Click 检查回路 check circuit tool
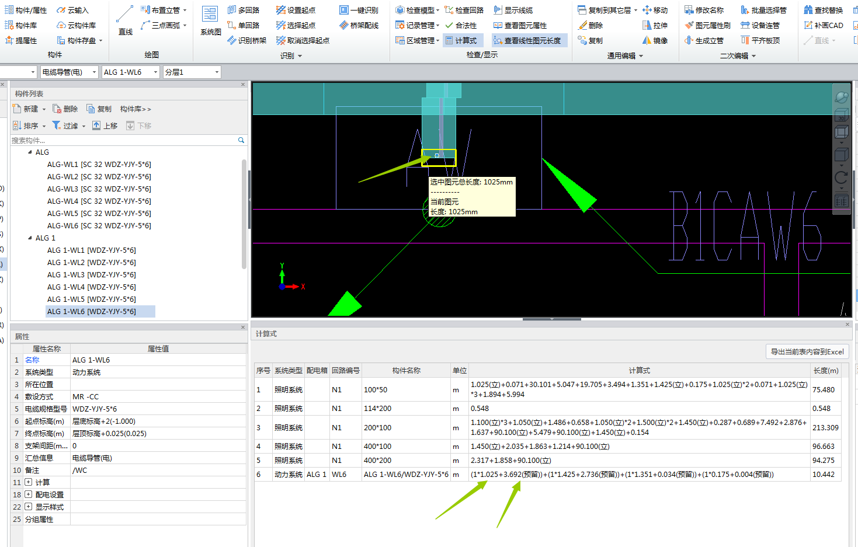Image resolution: width=858 pixels, height=547 pixels. pos(464,10)
